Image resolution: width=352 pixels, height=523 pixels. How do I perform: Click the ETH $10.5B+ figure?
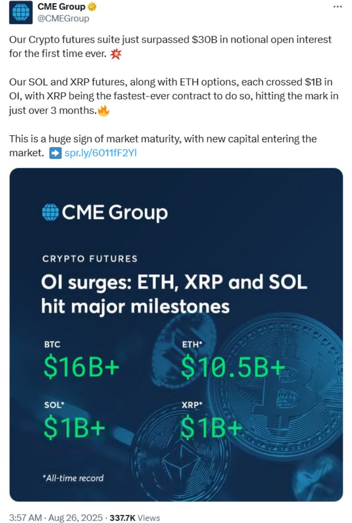click(233, 368)
